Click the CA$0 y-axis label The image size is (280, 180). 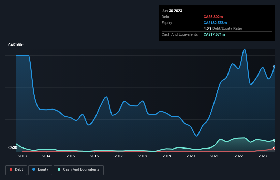[13, 147]
